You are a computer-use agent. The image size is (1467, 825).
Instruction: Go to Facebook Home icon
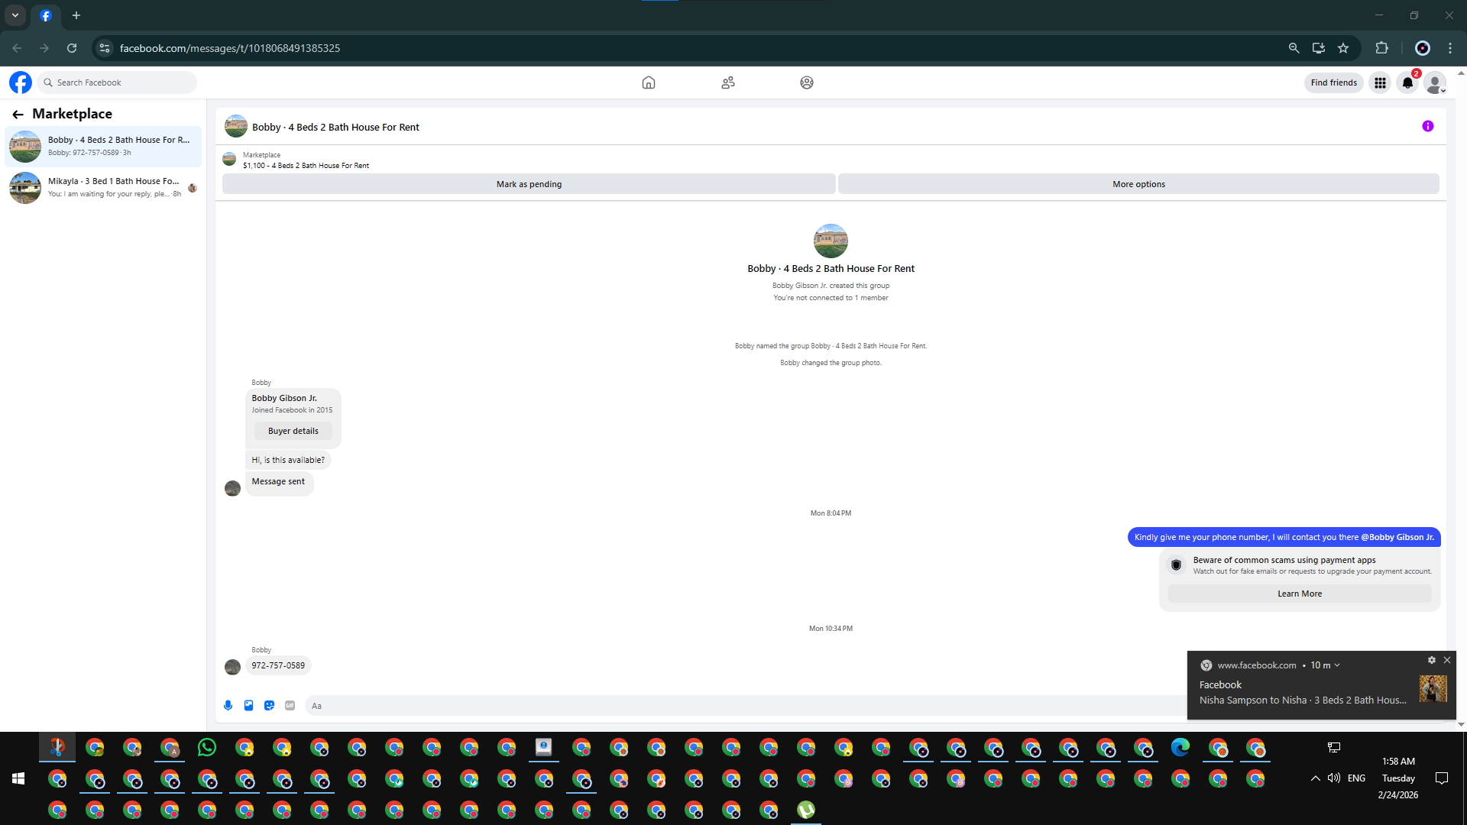pos(648,82)
